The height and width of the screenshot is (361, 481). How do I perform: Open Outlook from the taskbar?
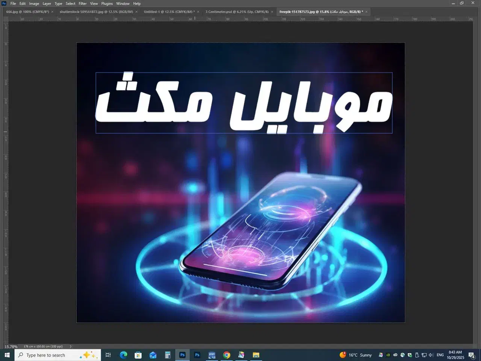point(153,355)
